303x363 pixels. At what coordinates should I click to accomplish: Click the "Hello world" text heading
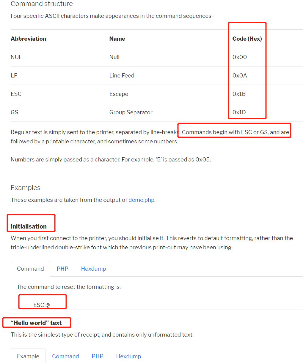pos(36,323)
